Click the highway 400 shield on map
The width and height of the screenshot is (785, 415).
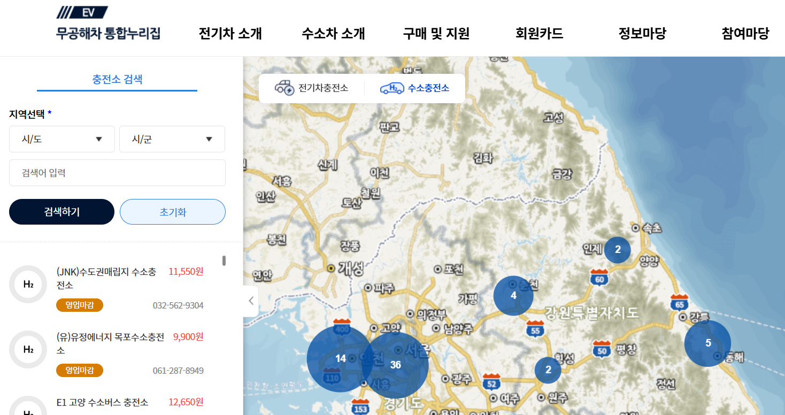342,328
